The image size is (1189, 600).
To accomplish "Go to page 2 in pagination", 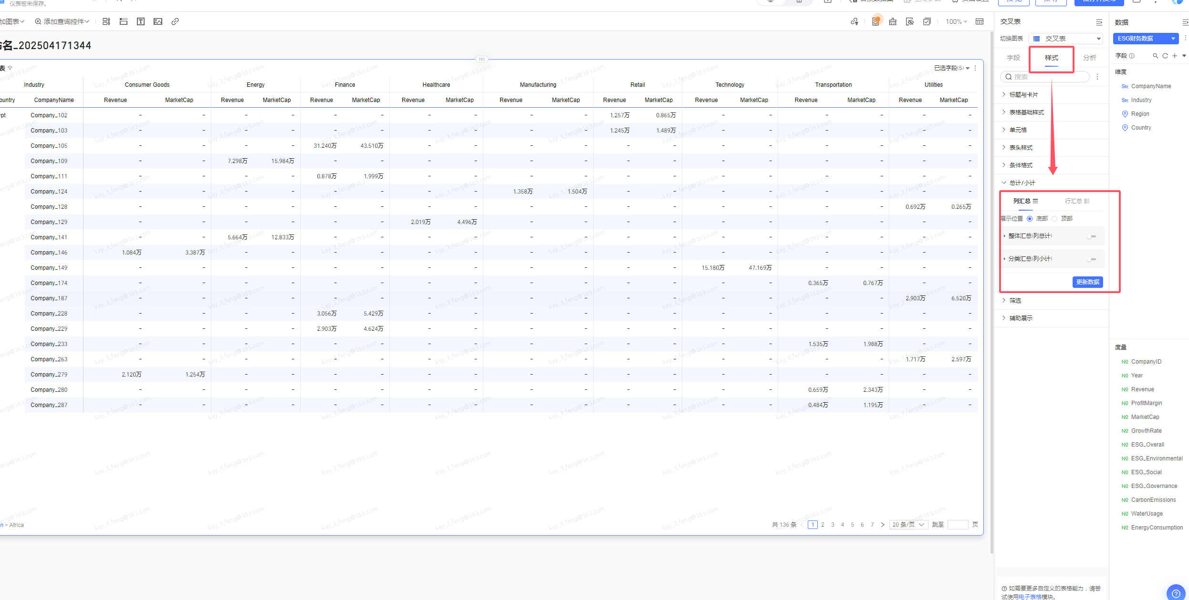I will click(x=823, y=525).
